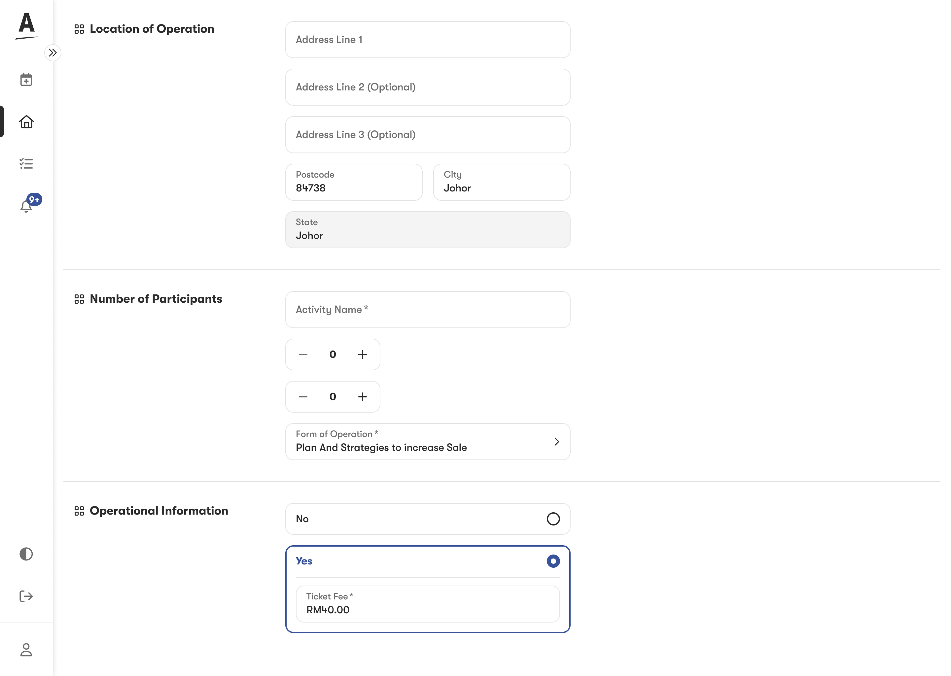Expand sidebar with double chevron button
Viewport: 951px width, 676px height.
[x=53, y=53]
